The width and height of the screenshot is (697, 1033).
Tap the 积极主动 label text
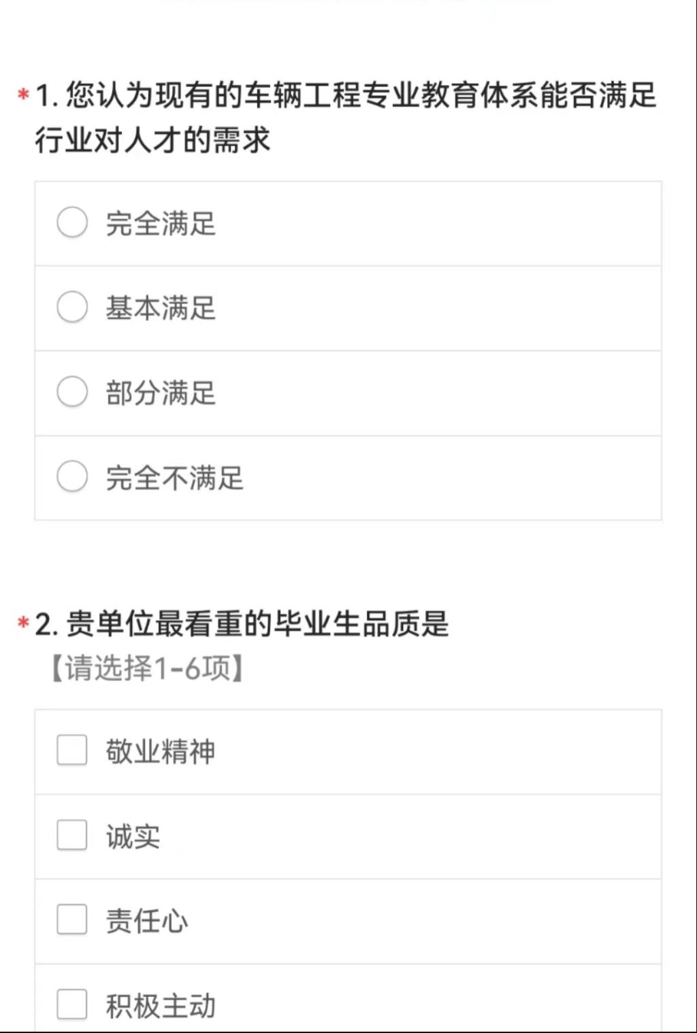pos(161,1006)
